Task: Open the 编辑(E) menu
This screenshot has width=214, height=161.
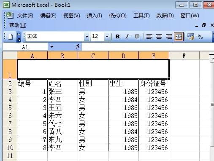Action: [x=48, y=16]
